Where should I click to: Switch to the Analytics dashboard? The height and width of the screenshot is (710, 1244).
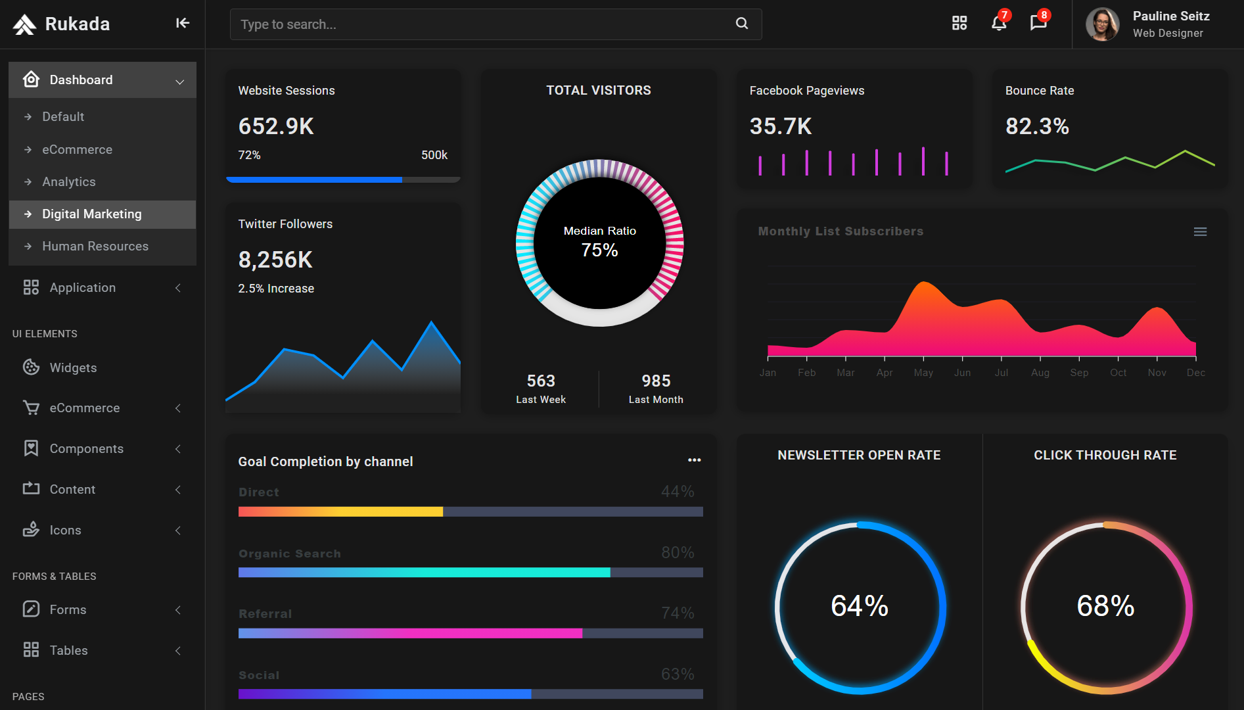[68, 181]
